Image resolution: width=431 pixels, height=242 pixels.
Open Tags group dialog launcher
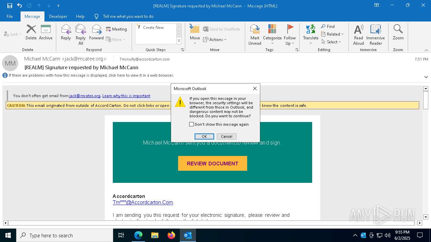click(297, 50)
